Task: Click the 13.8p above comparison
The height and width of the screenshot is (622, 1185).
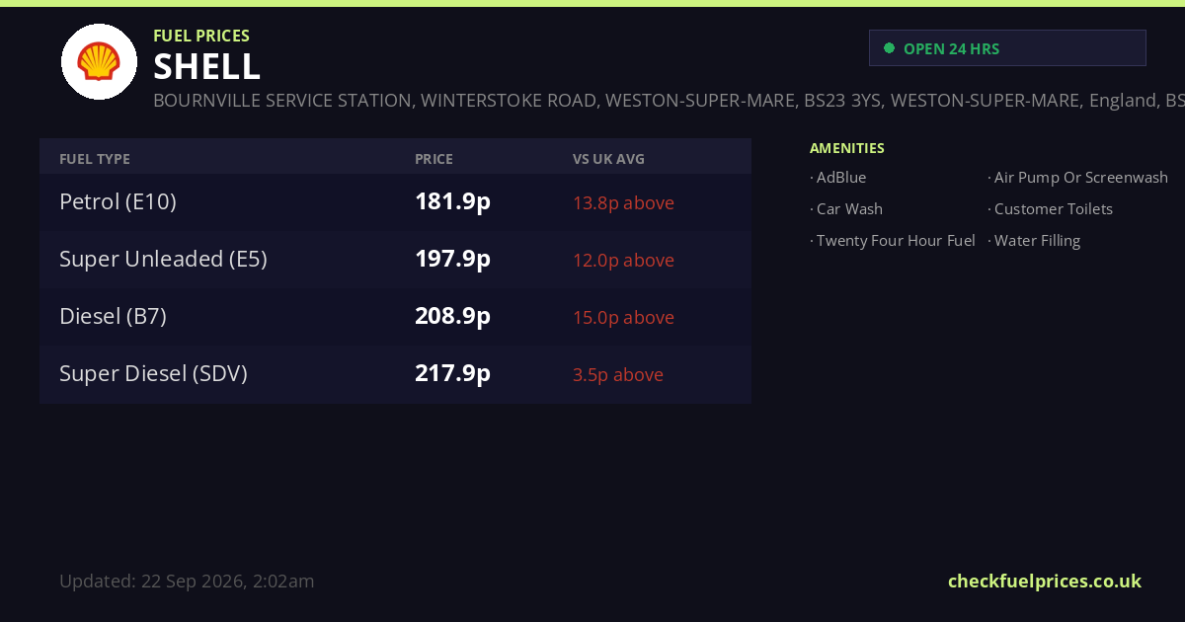Action: pos(623,203)
